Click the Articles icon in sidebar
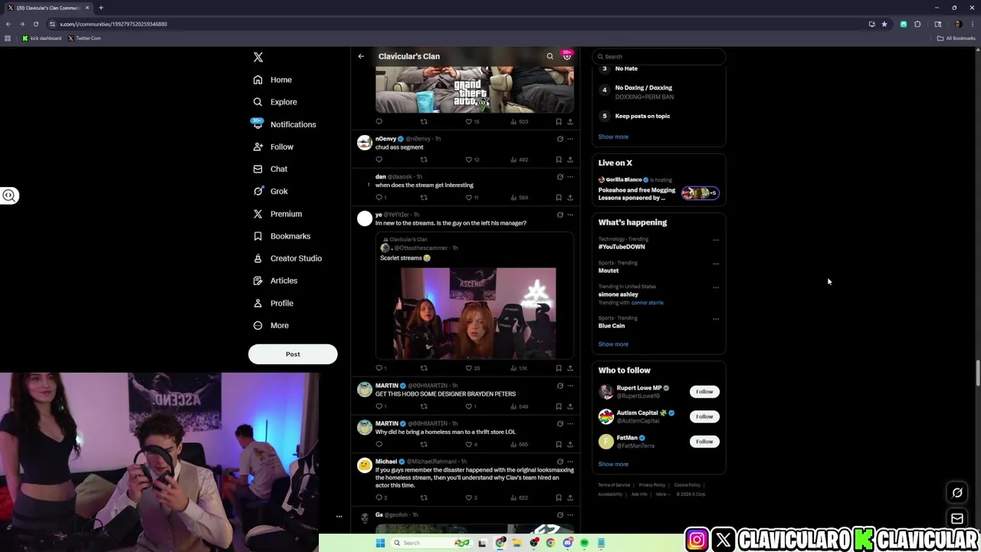 point(258,281)
